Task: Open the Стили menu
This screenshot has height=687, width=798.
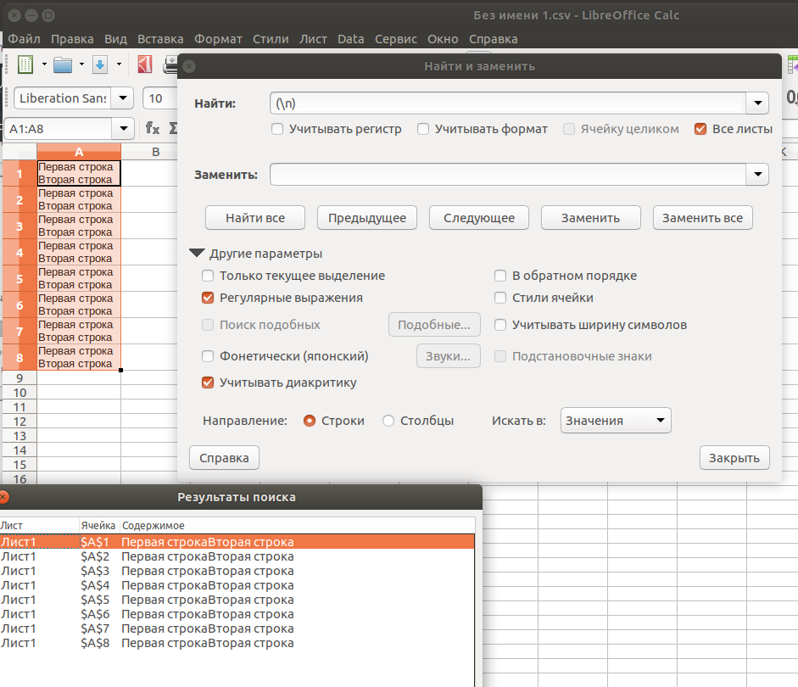Action: click(271, 39)
